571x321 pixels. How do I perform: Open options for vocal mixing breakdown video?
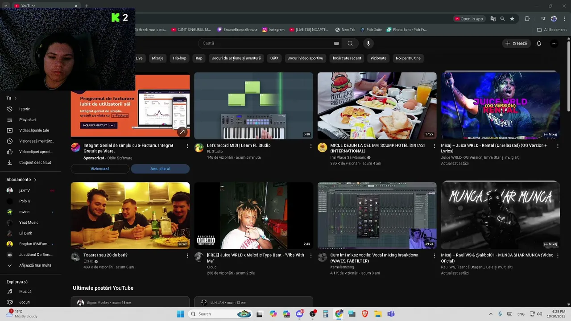(x=434, y=255)
